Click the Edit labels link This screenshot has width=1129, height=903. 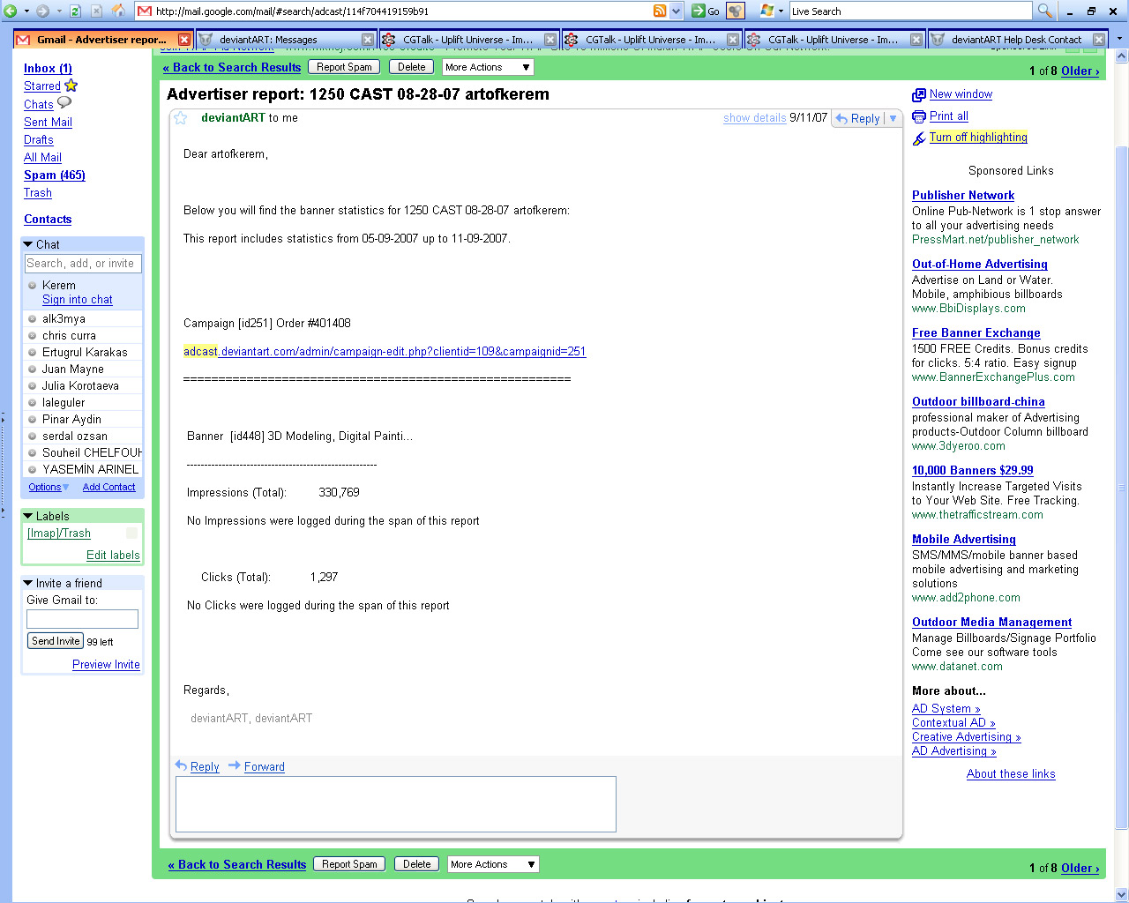point(113,556)
